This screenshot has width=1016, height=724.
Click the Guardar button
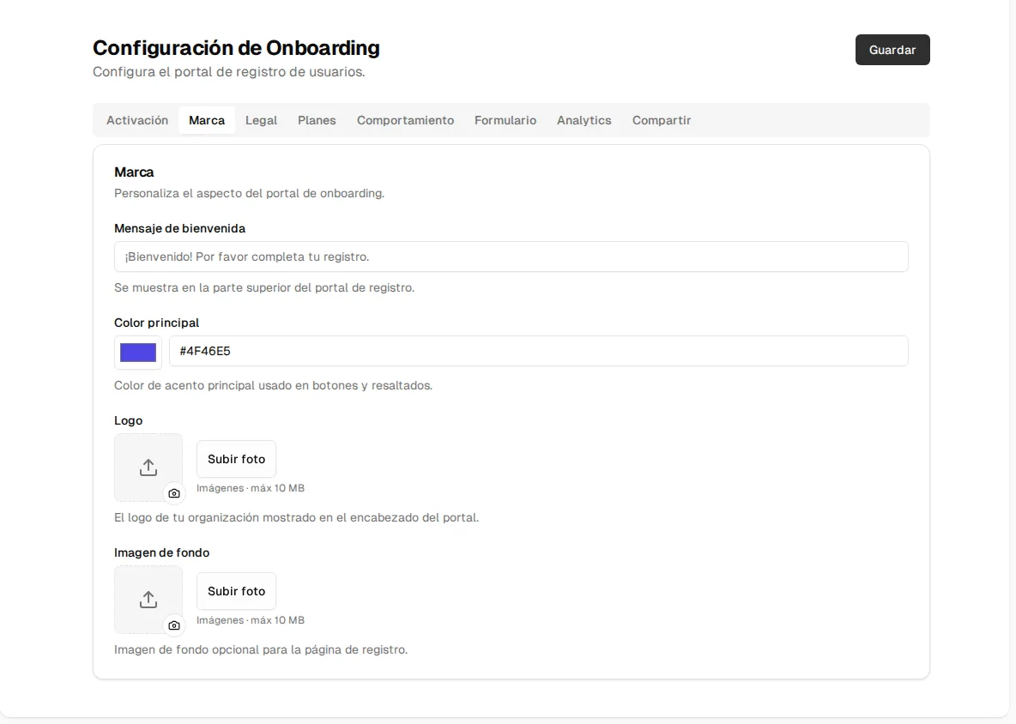pyautogui.click(x=892, y=50)
